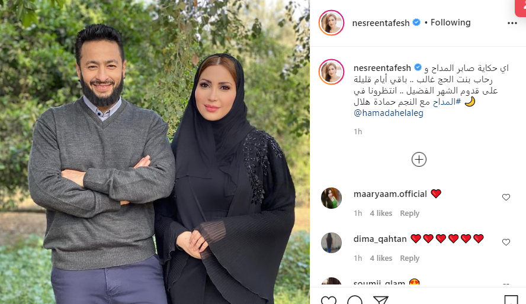The image size is (526, 304).
Task: Like maaryaam.official's comment
Action: 506,197
